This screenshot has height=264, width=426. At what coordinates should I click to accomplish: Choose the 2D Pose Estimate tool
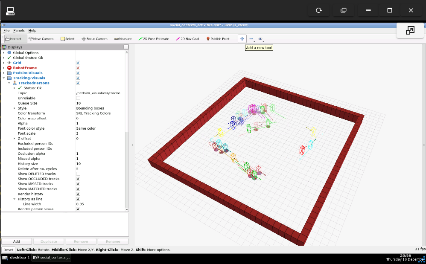coord(154,39)
